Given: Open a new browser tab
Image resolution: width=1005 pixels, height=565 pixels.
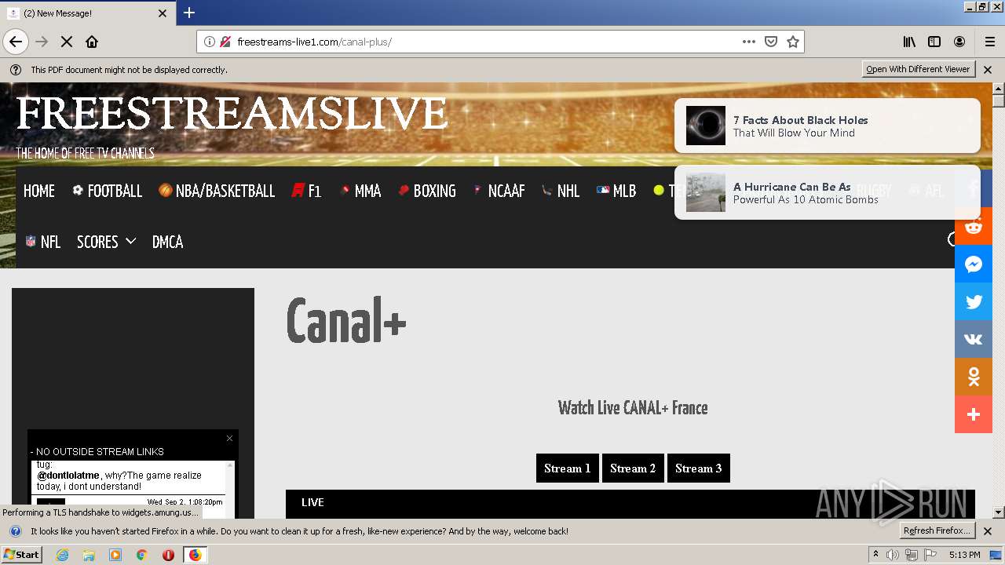Looking at the screenshot, I should coord(189,13).
